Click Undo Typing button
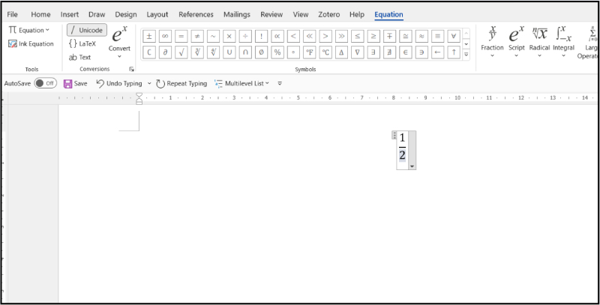Viewport: 600px width, 305px height. click(x=120, y=83)
